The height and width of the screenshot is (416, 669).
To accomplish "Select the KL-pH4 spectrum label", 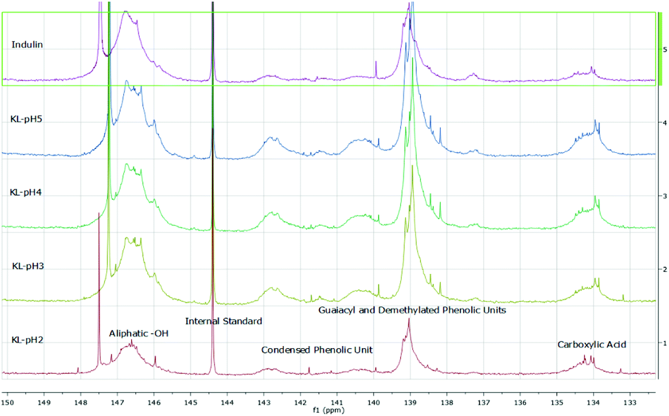I will 25,192.
